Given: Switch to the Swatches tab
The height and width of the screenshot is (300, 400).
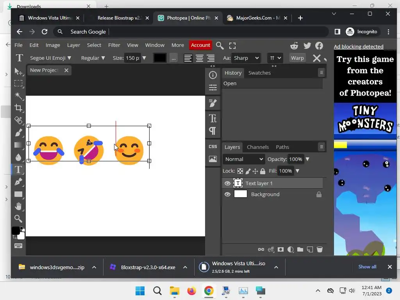Looking at the screenshot, I should (259, 73).
